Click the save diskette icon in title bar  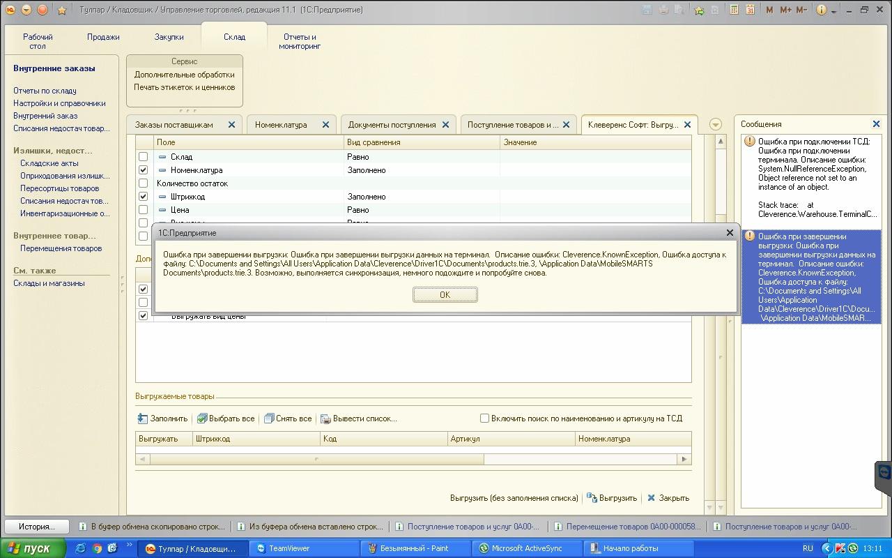(x=647, y=10)
